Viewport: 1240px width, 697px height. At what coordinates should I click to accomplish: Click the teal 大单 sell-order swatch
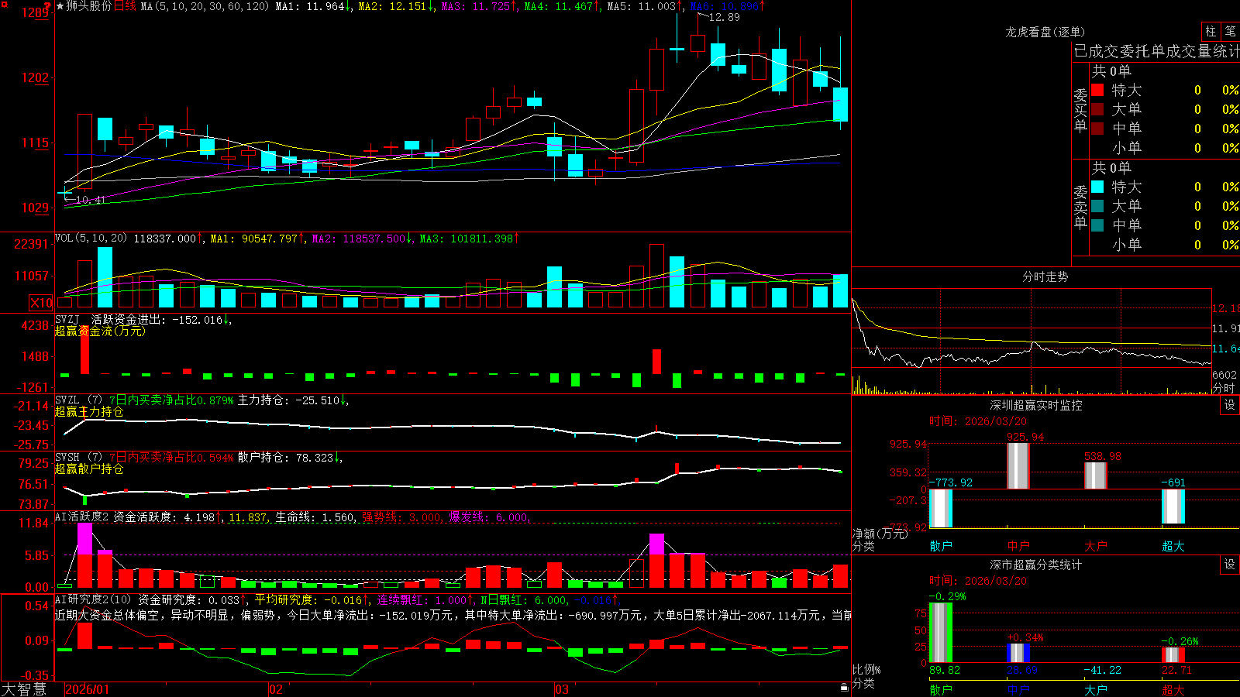click(1097, 206)
